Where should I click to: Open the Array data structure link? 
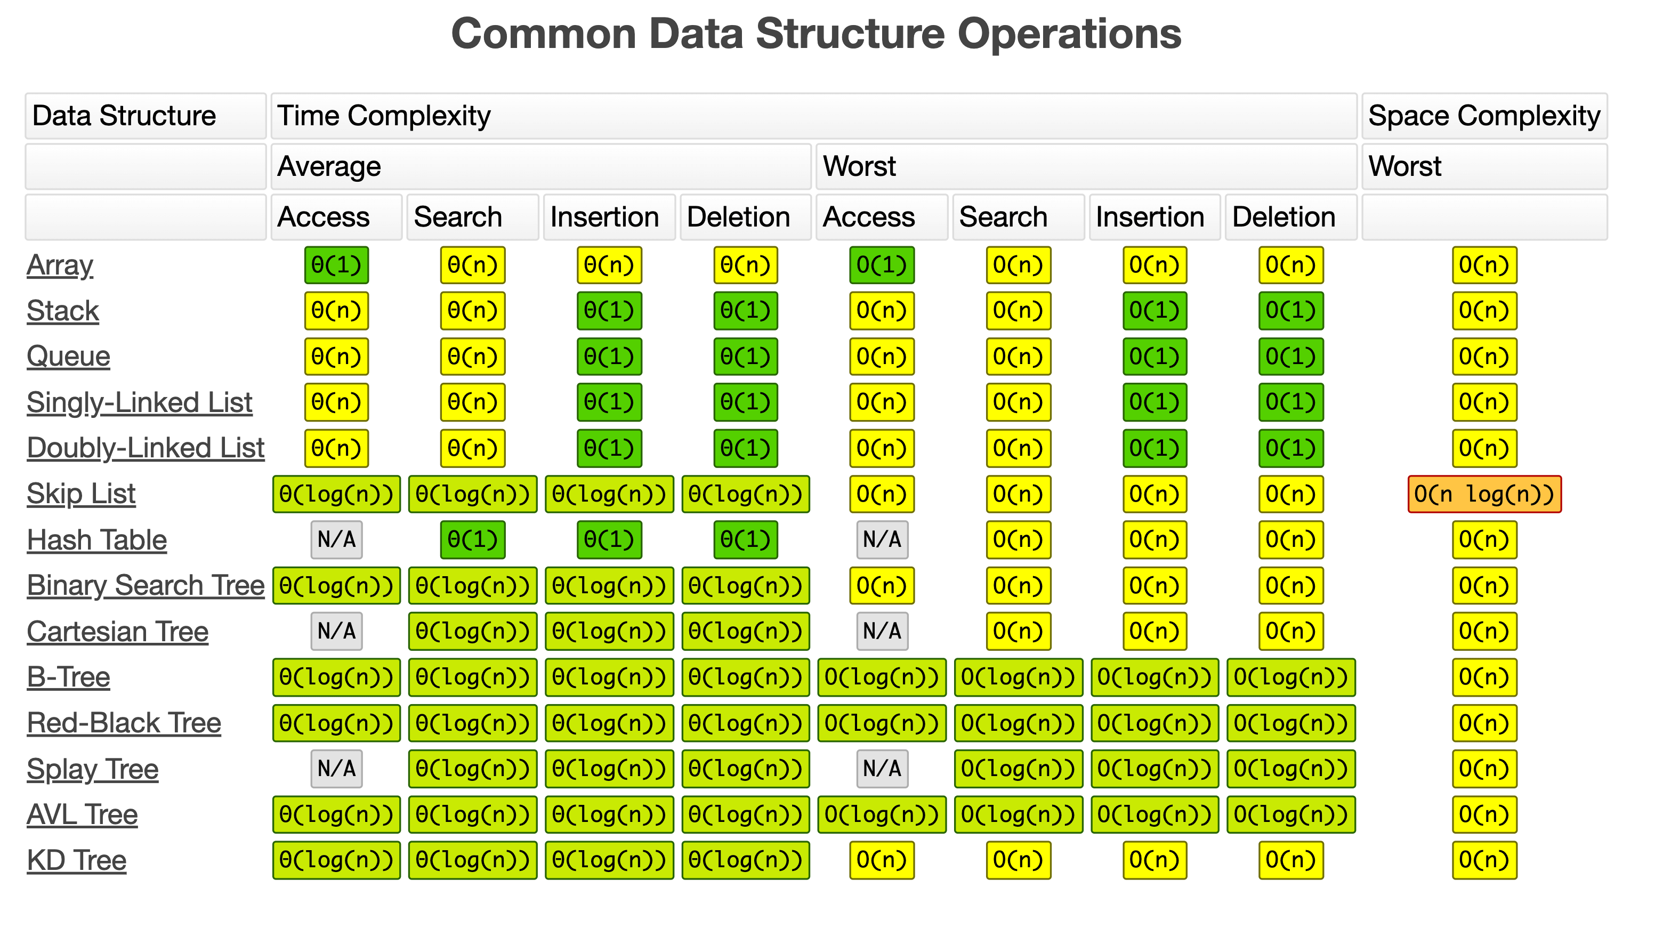(60, 265)
